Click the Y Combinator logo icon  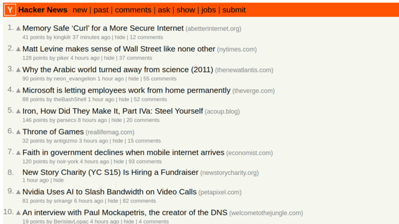click(10, 10)
